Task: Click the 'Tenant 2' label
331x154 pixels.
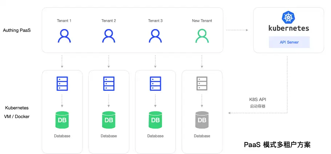Action: coord(109,21)
